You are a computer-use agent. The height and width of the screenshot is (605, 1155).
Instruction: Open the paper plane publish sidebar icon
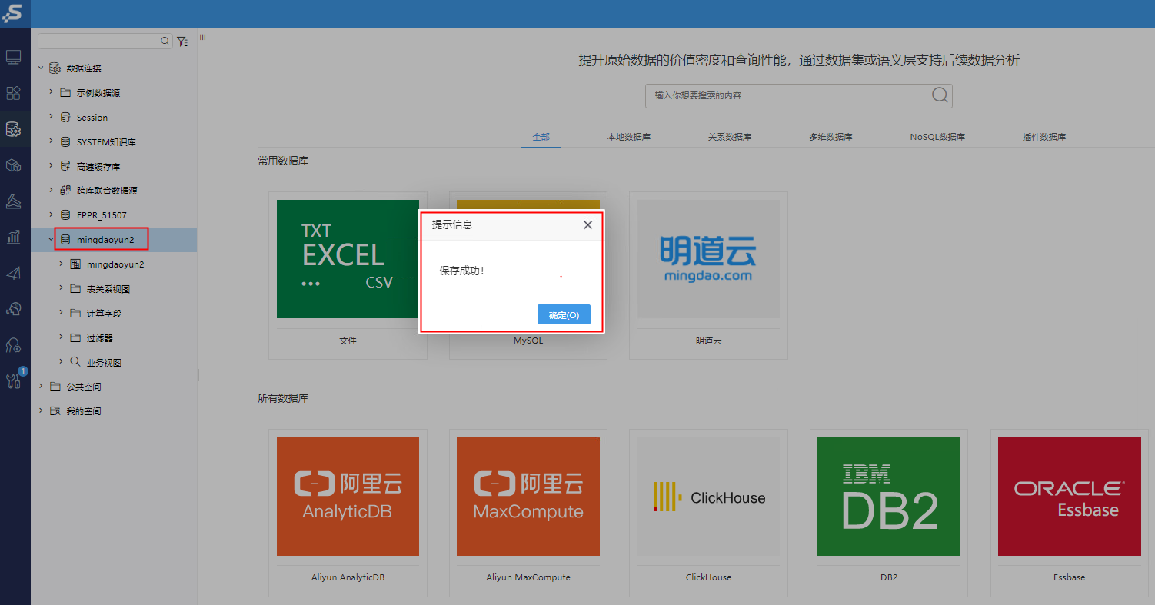[x=13, y=273]
